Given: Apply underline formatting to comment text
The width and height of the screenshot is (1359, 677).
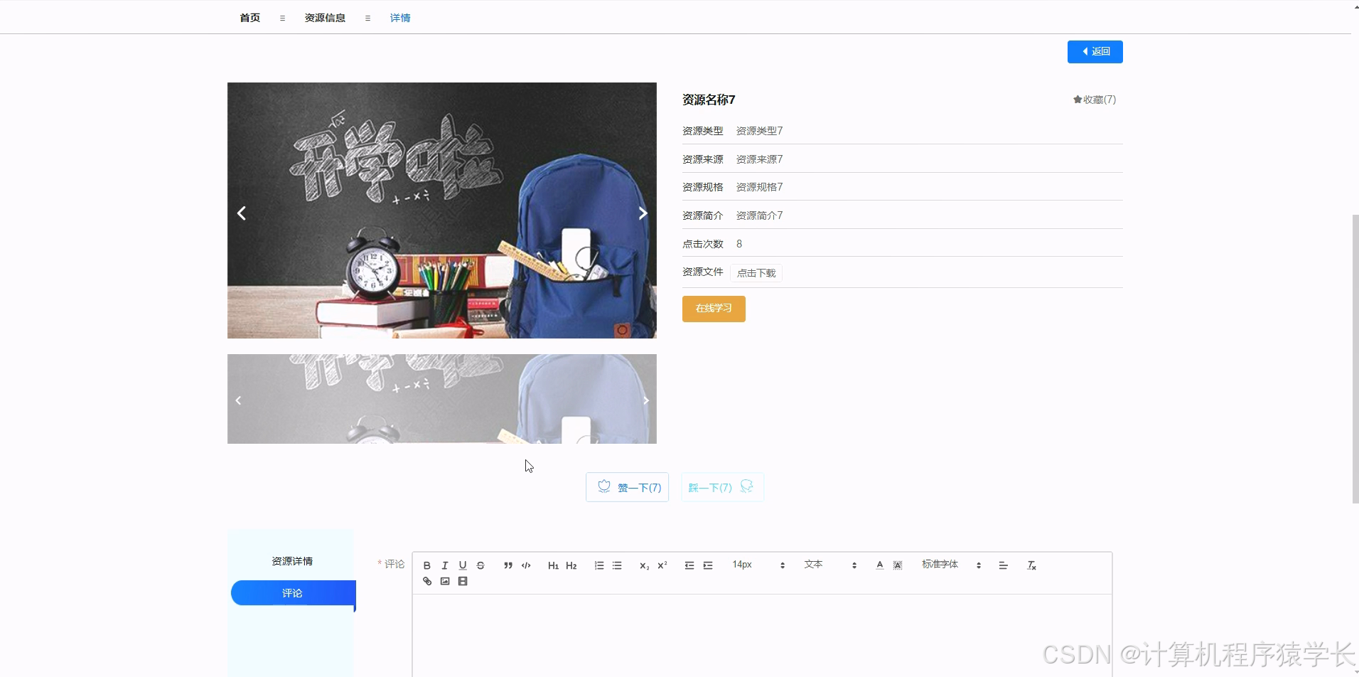Looking at the screenshot, I should pos(462,565).
